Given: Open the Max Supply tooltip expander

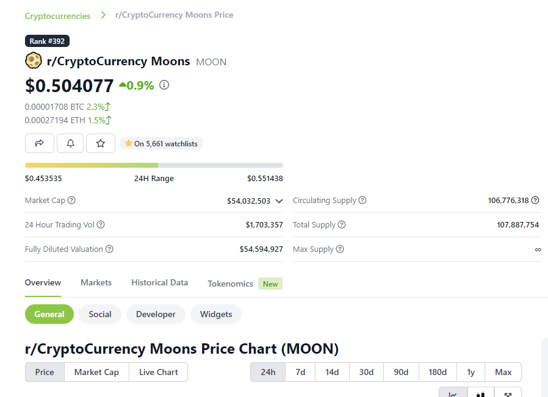Looking at the screenshot, I should (x=340, y=249).
